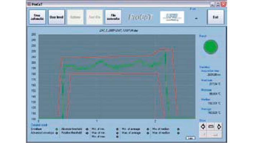Toggle the Min of min indicator

click(x=117, y=129)
